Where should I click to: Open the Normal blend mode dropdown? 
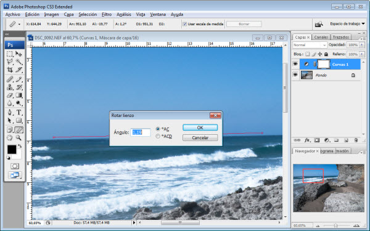(x=310, y=45)
